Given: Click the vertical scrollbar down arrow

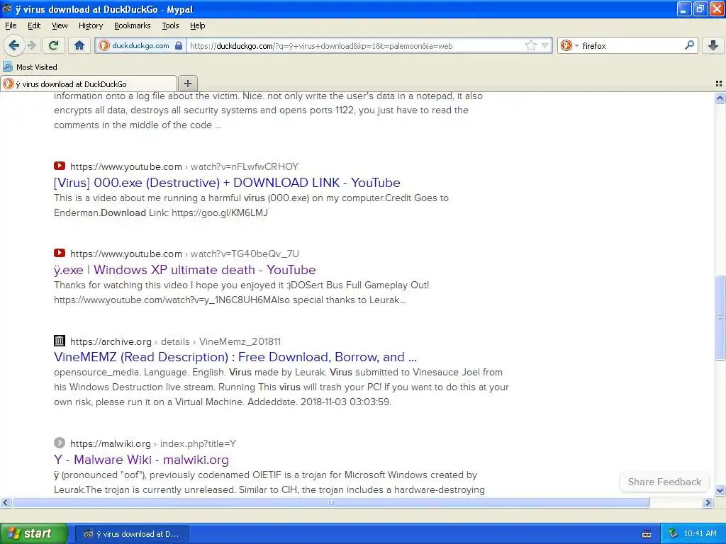Looking at the screenshot, I should tap(720, 491).
